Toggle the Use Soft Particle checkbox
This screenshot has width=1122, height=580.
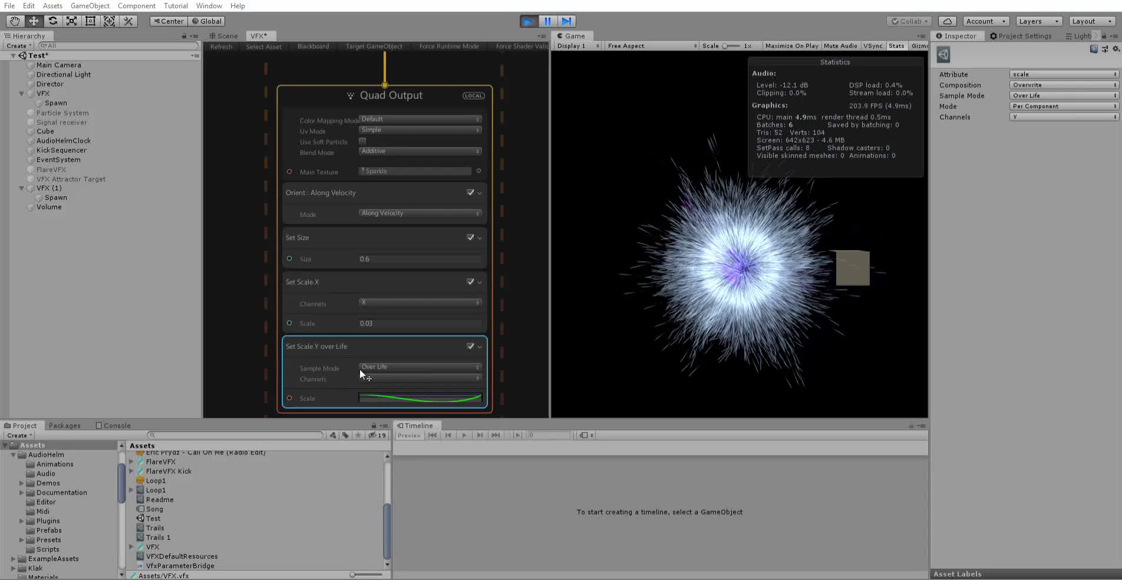point(362,141)
